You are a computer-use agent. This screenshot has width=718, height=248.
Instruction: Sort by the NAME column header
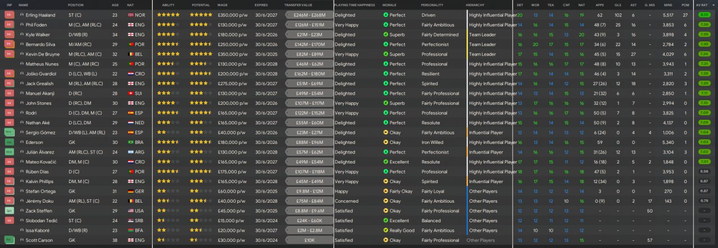pos(24,4)
